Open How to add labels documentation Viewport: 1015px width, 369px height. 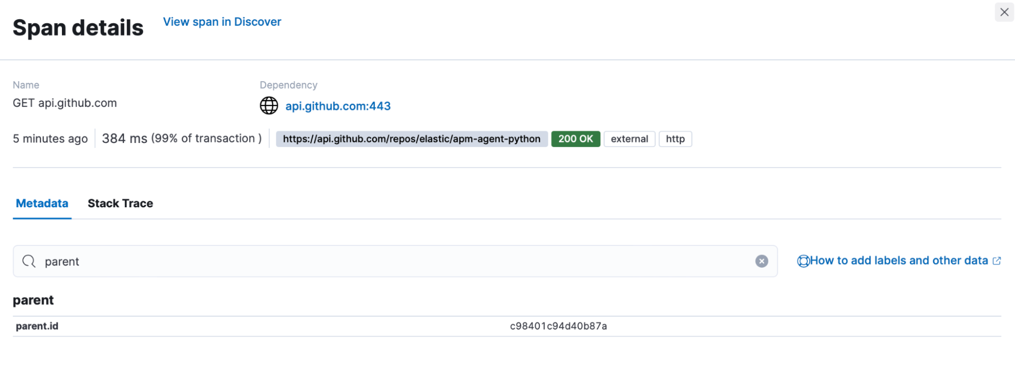898,261
